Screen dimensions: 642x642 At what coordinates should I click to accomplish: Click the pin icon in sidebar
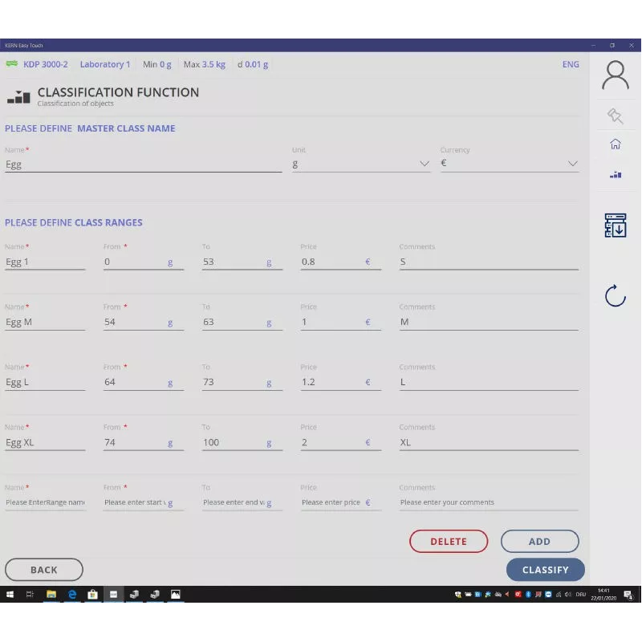click(x=616, y=116)
